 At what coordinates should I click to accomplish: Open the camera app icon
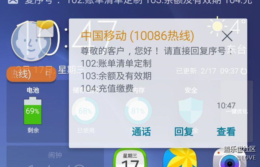pyautogui.click(x=230, y=158)
